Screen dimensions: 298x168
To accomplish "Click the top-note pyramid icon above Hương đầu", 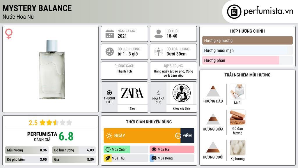I will tap(213, 91).
